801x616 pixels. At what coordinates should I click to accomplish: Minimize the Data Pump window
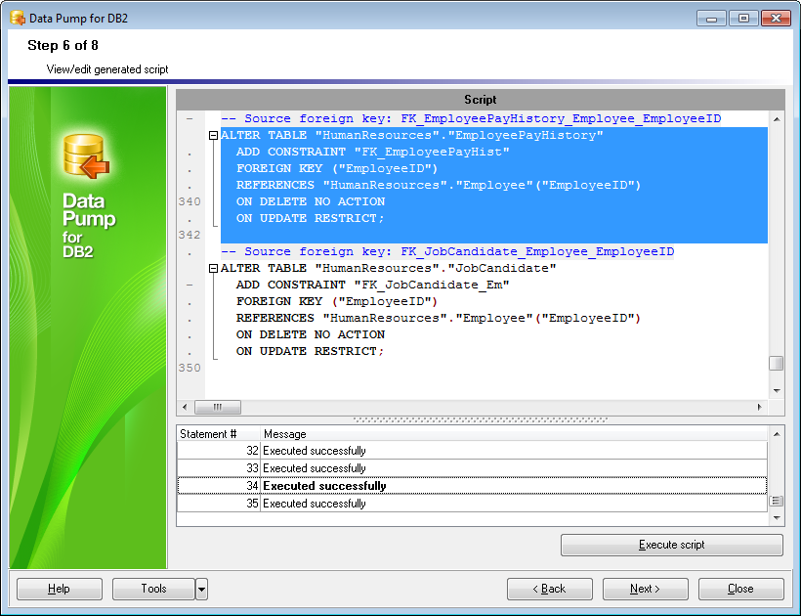coord(711,19)
